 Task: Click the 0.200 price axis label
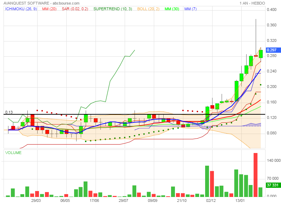click(x=272, y=87)
